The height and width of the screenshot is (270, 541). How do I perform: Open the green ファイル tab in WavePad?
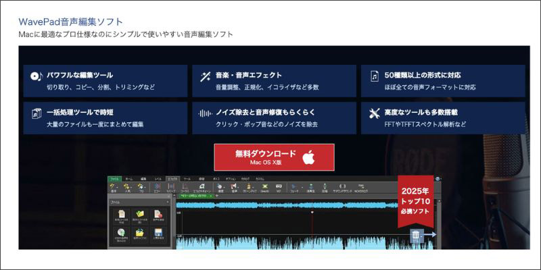115,179
